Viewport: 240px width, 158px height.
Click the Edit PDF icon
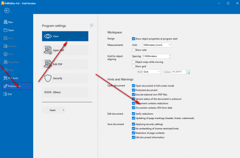(x=48, y=64)
